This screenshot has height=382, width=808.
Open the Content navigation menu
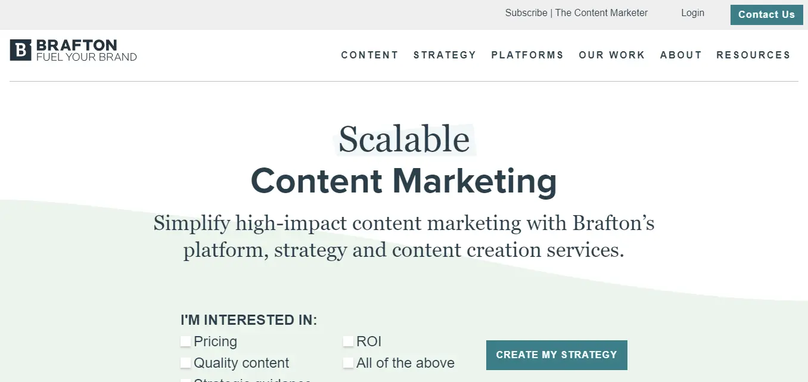[x=369, y=55]
